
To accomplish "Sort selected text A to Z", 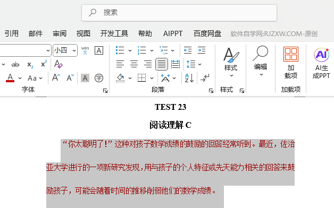I will [x=189, y=78].
